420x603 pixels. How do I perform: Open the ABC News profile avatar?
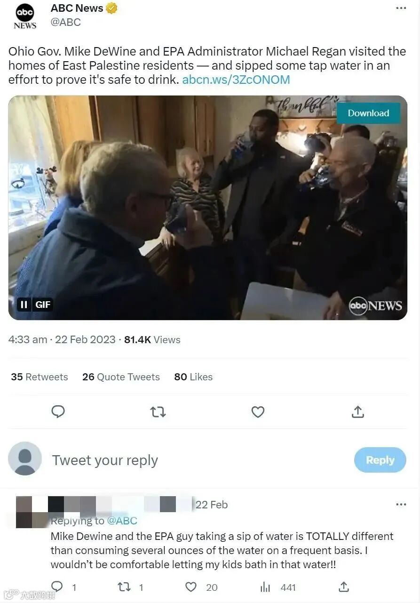point(25,16)
